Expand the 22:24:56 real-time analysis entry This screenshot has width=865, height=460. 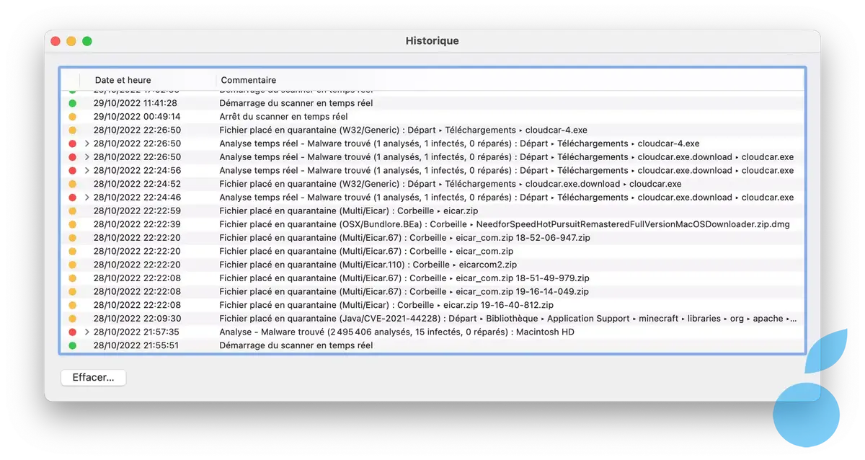tap(86, 171)
